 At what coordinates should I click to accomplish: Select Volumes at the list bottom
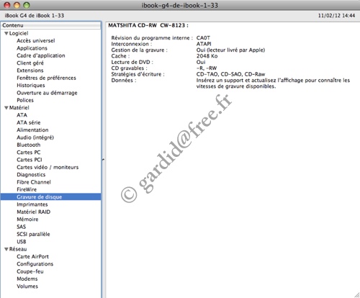27,286
